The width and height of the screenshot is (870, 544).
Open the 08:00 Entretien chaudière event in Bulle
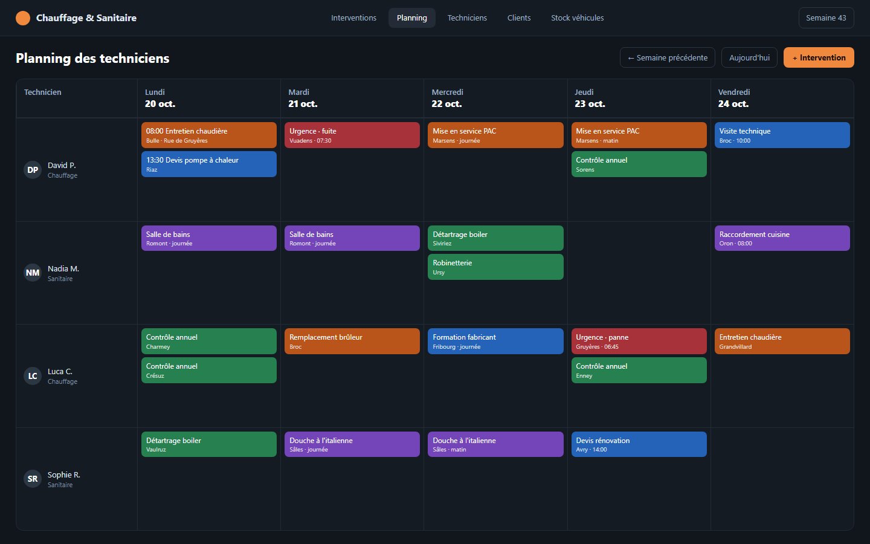[209, 135]
